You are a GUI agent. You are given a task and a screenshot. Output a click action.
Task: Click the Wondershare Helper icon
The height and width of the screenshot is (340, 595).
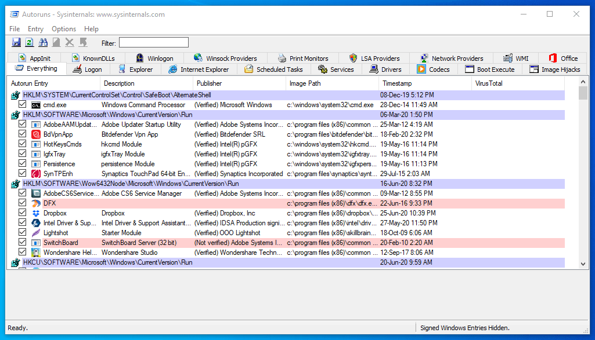click(x=35, y=253)
